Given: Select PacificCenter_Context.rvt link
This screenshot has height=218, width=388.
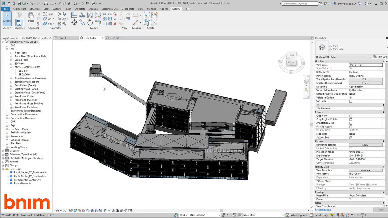Looking at the screenshot, I should coord(27,180).
